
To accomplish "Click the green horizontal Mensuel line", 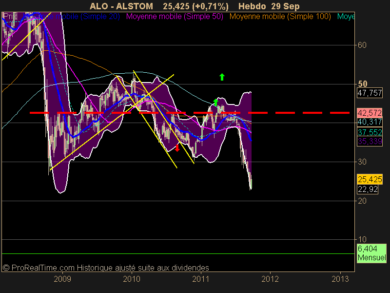I will (178, 253).
